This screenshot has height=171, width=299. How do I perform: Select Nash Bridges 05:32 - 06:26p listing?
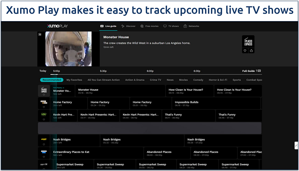pyautogui.click(x=142, y=141)
